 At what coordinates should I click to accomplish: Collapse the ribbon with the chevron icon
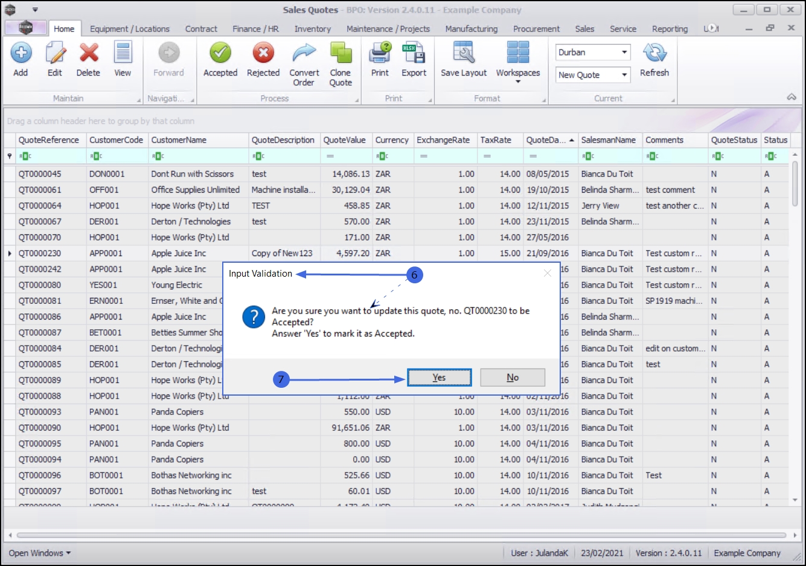pos(792,97)
